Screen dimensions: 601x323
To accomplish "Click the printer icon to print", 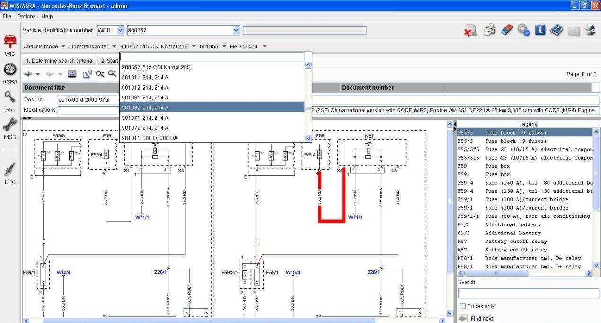I will pyautogui.click(x=489, y=31).
